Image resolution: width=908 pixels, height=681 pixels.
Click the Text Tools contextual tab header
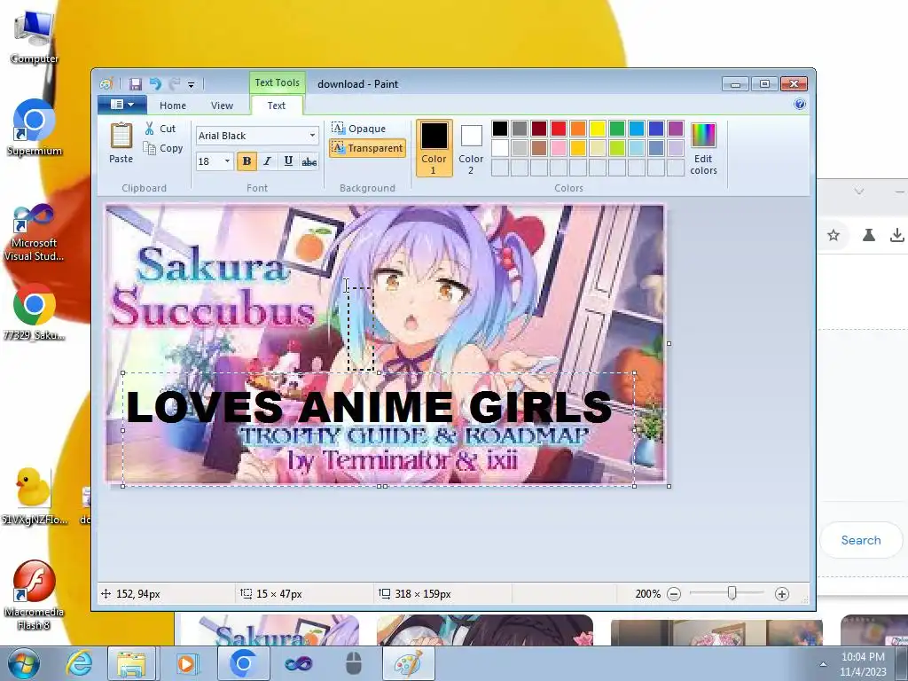[278, 82]
